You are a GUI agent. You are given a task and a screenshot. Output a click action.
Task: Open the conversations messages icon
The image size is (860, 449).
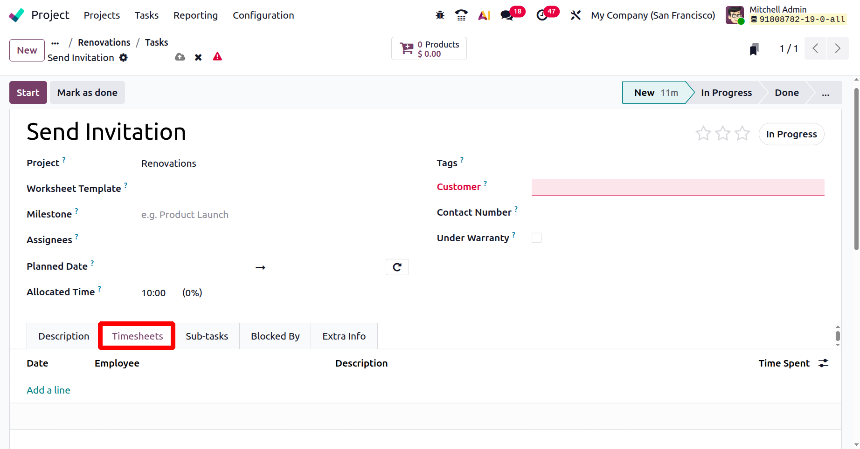tap(506, 15)
